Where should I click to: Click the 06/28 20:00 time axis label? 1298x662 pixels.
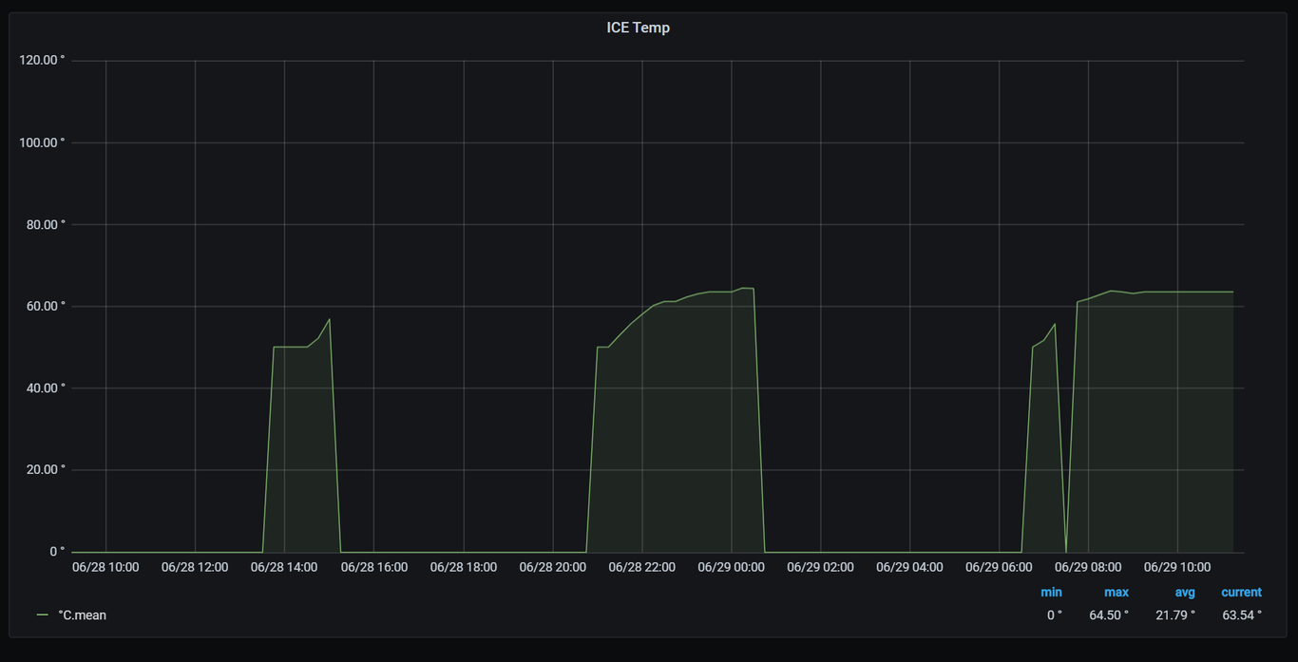click(x=552, y=567)
